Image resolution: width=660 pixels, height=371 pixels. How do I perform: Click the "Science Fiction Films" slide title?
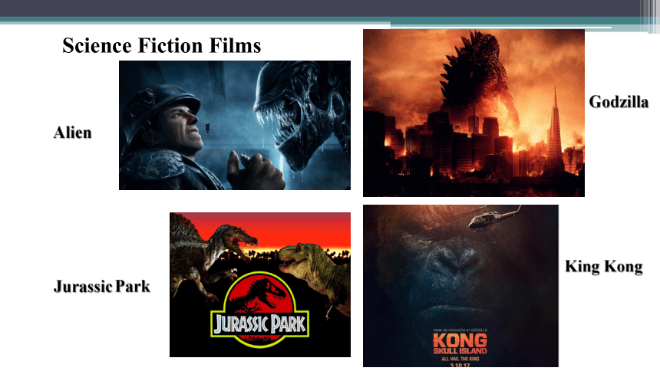click(x=162, y=45)
